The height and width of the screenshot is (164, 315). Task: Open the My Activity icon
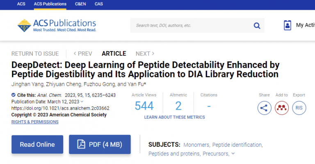287,25
